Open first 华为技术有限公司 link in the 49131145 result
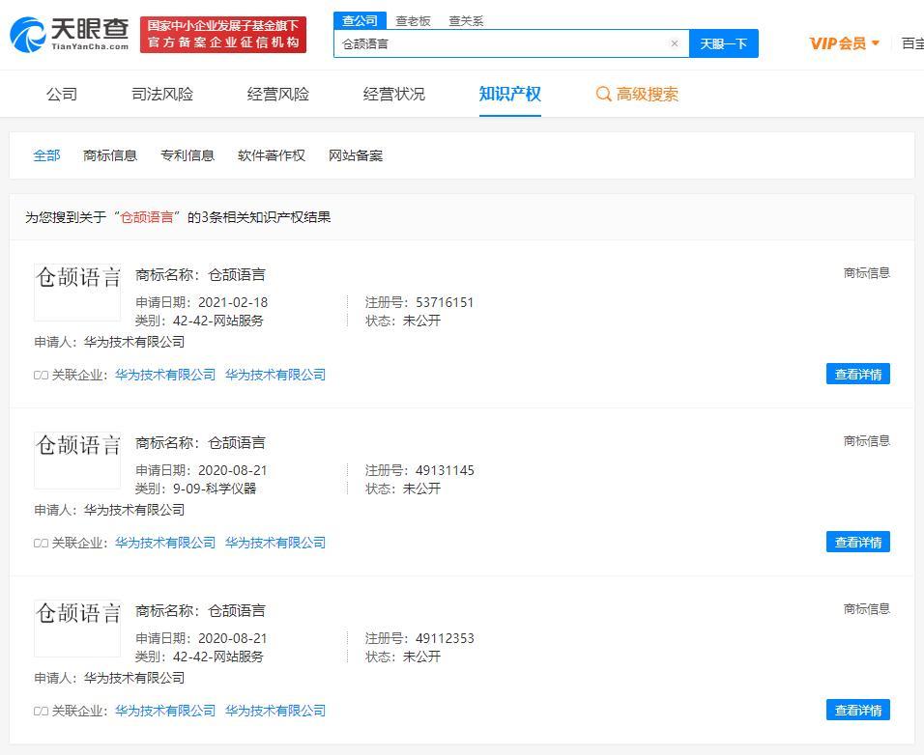The image size is (924, 755). [165, 543]
